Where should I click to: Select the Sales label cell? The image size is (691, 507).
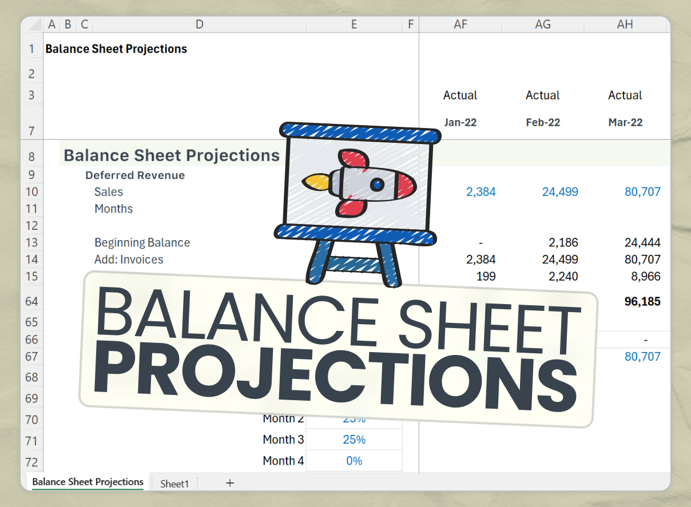coord(109,191)
